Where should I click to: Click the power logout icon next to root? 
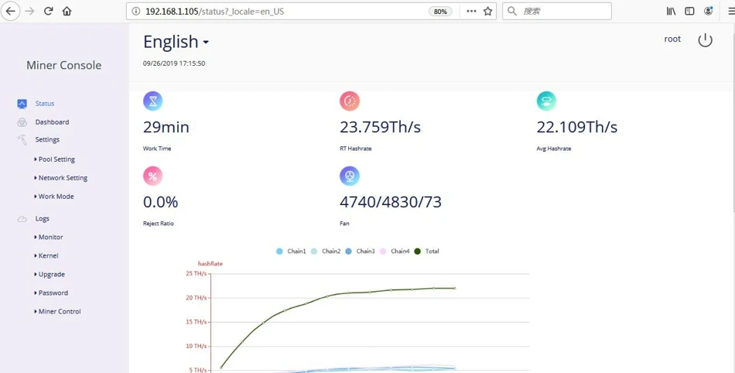point(705,40)
